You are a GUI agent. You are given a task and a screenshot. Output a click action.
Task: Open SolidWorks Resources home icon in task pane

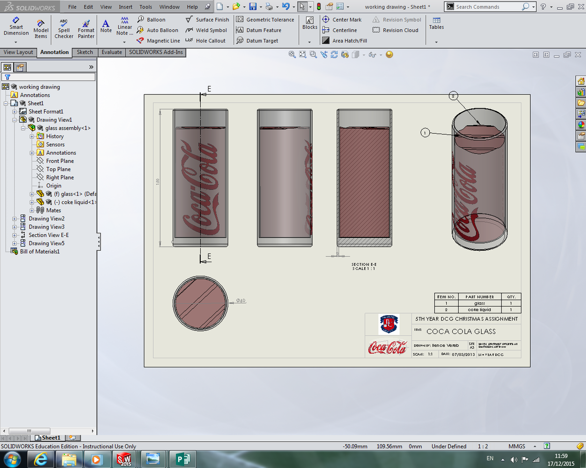(x=581, y=81)
